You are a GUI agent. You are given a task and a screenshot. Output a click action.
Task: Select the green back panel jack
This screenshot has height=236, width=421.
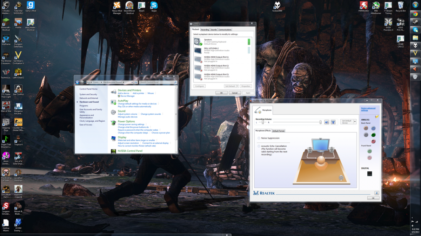373,135
